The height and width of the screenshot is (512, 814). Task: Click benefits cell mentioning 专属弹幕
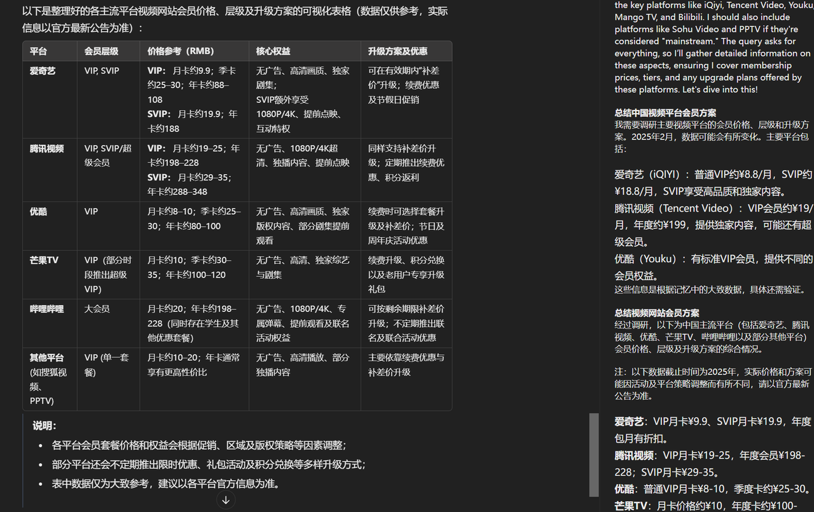305,323
